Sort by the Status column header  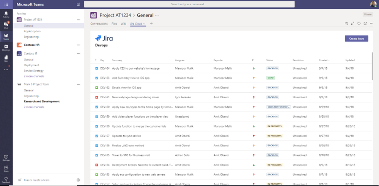[x=269, y=60]
